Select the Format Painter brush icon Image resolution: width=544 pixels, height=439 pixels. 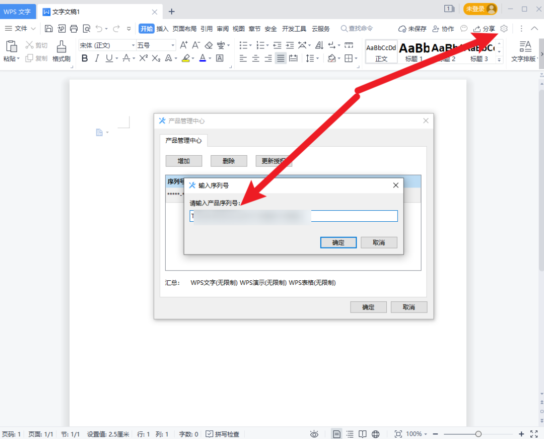tap(61, 46)
